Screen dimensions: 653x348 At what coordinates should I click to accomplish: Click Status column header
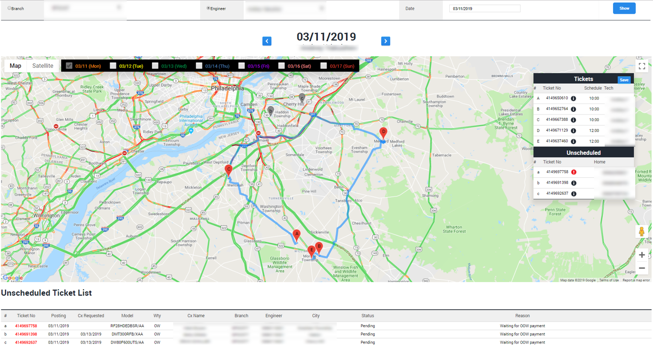click(x=368, y=316)
